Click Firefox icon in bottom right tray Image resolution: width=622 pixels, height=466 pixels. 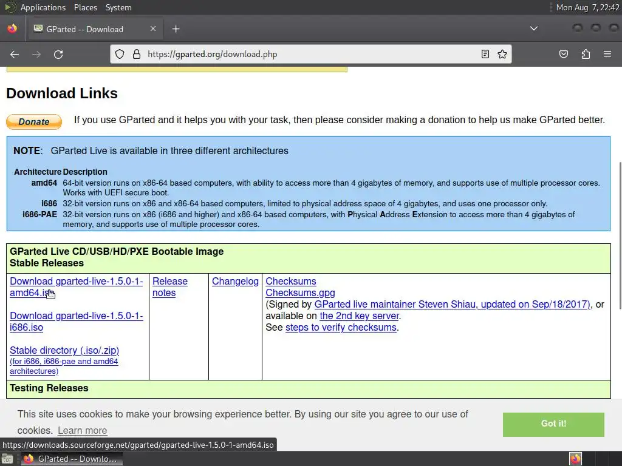575,459
